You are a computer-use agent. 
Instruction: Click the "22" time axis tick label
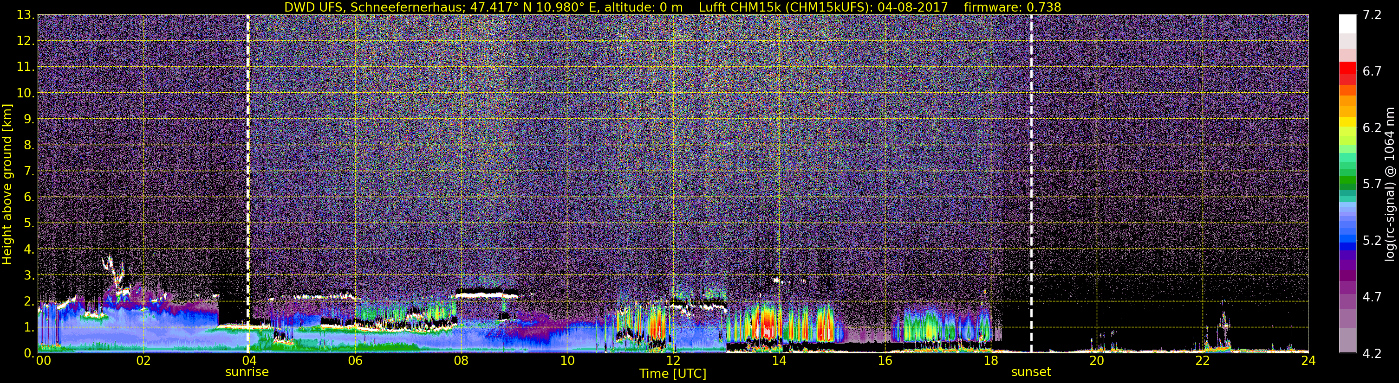coord(1203,361)
